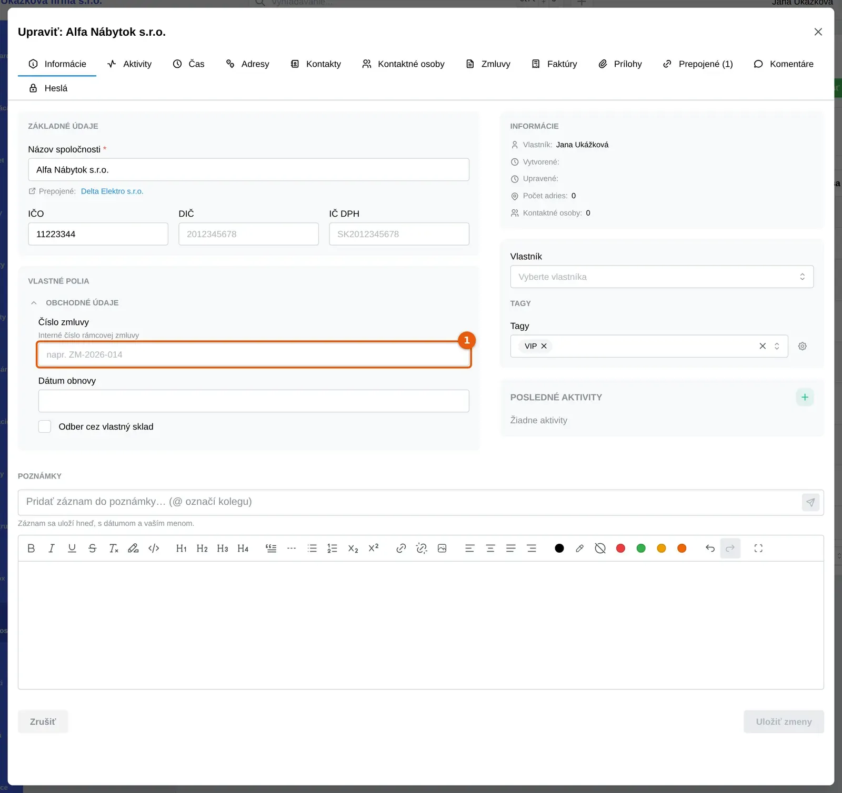Image resolution: width=842 pixels, height=793 pixels.
Task: Apply underline in the notes toolbar
Action: 72,548
